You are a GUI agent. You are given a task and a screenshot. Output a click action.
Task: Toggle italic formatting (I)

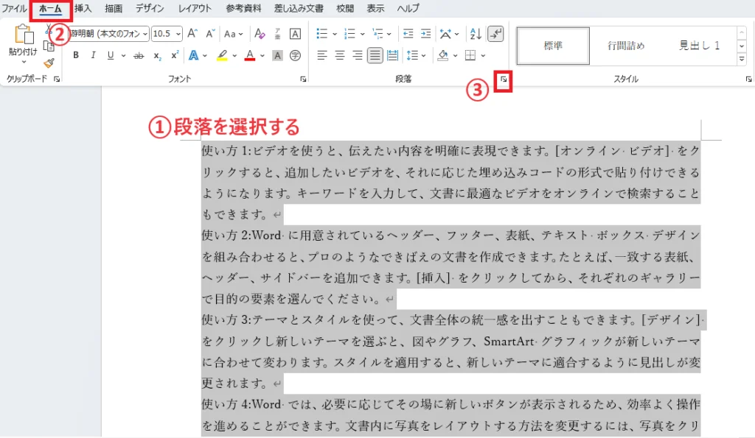pos(93,56)
